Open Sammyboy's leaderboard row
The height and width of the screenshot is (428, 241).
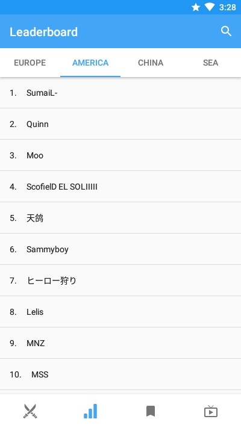120,249
